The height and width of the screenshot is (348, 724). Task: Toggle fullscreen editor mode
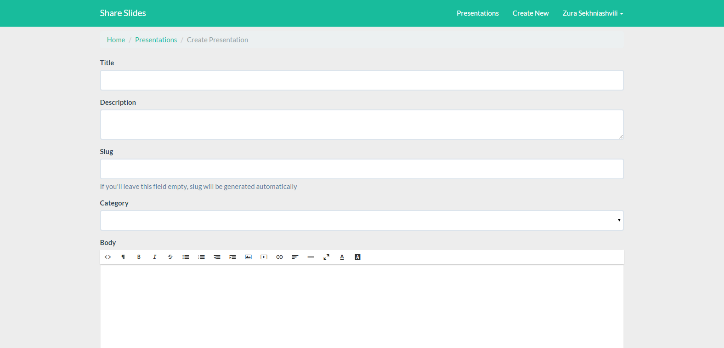326,257
